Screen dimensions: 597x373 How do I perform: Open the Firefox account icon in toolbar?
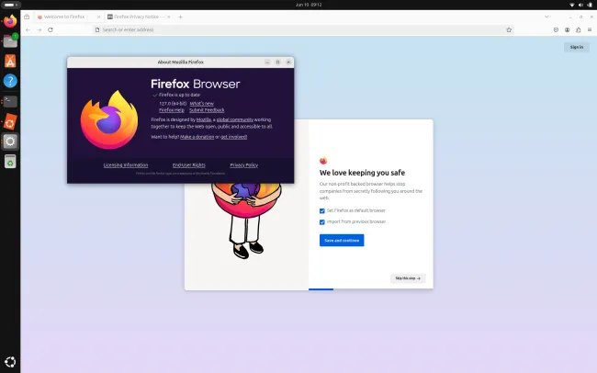tap(567, 29)
